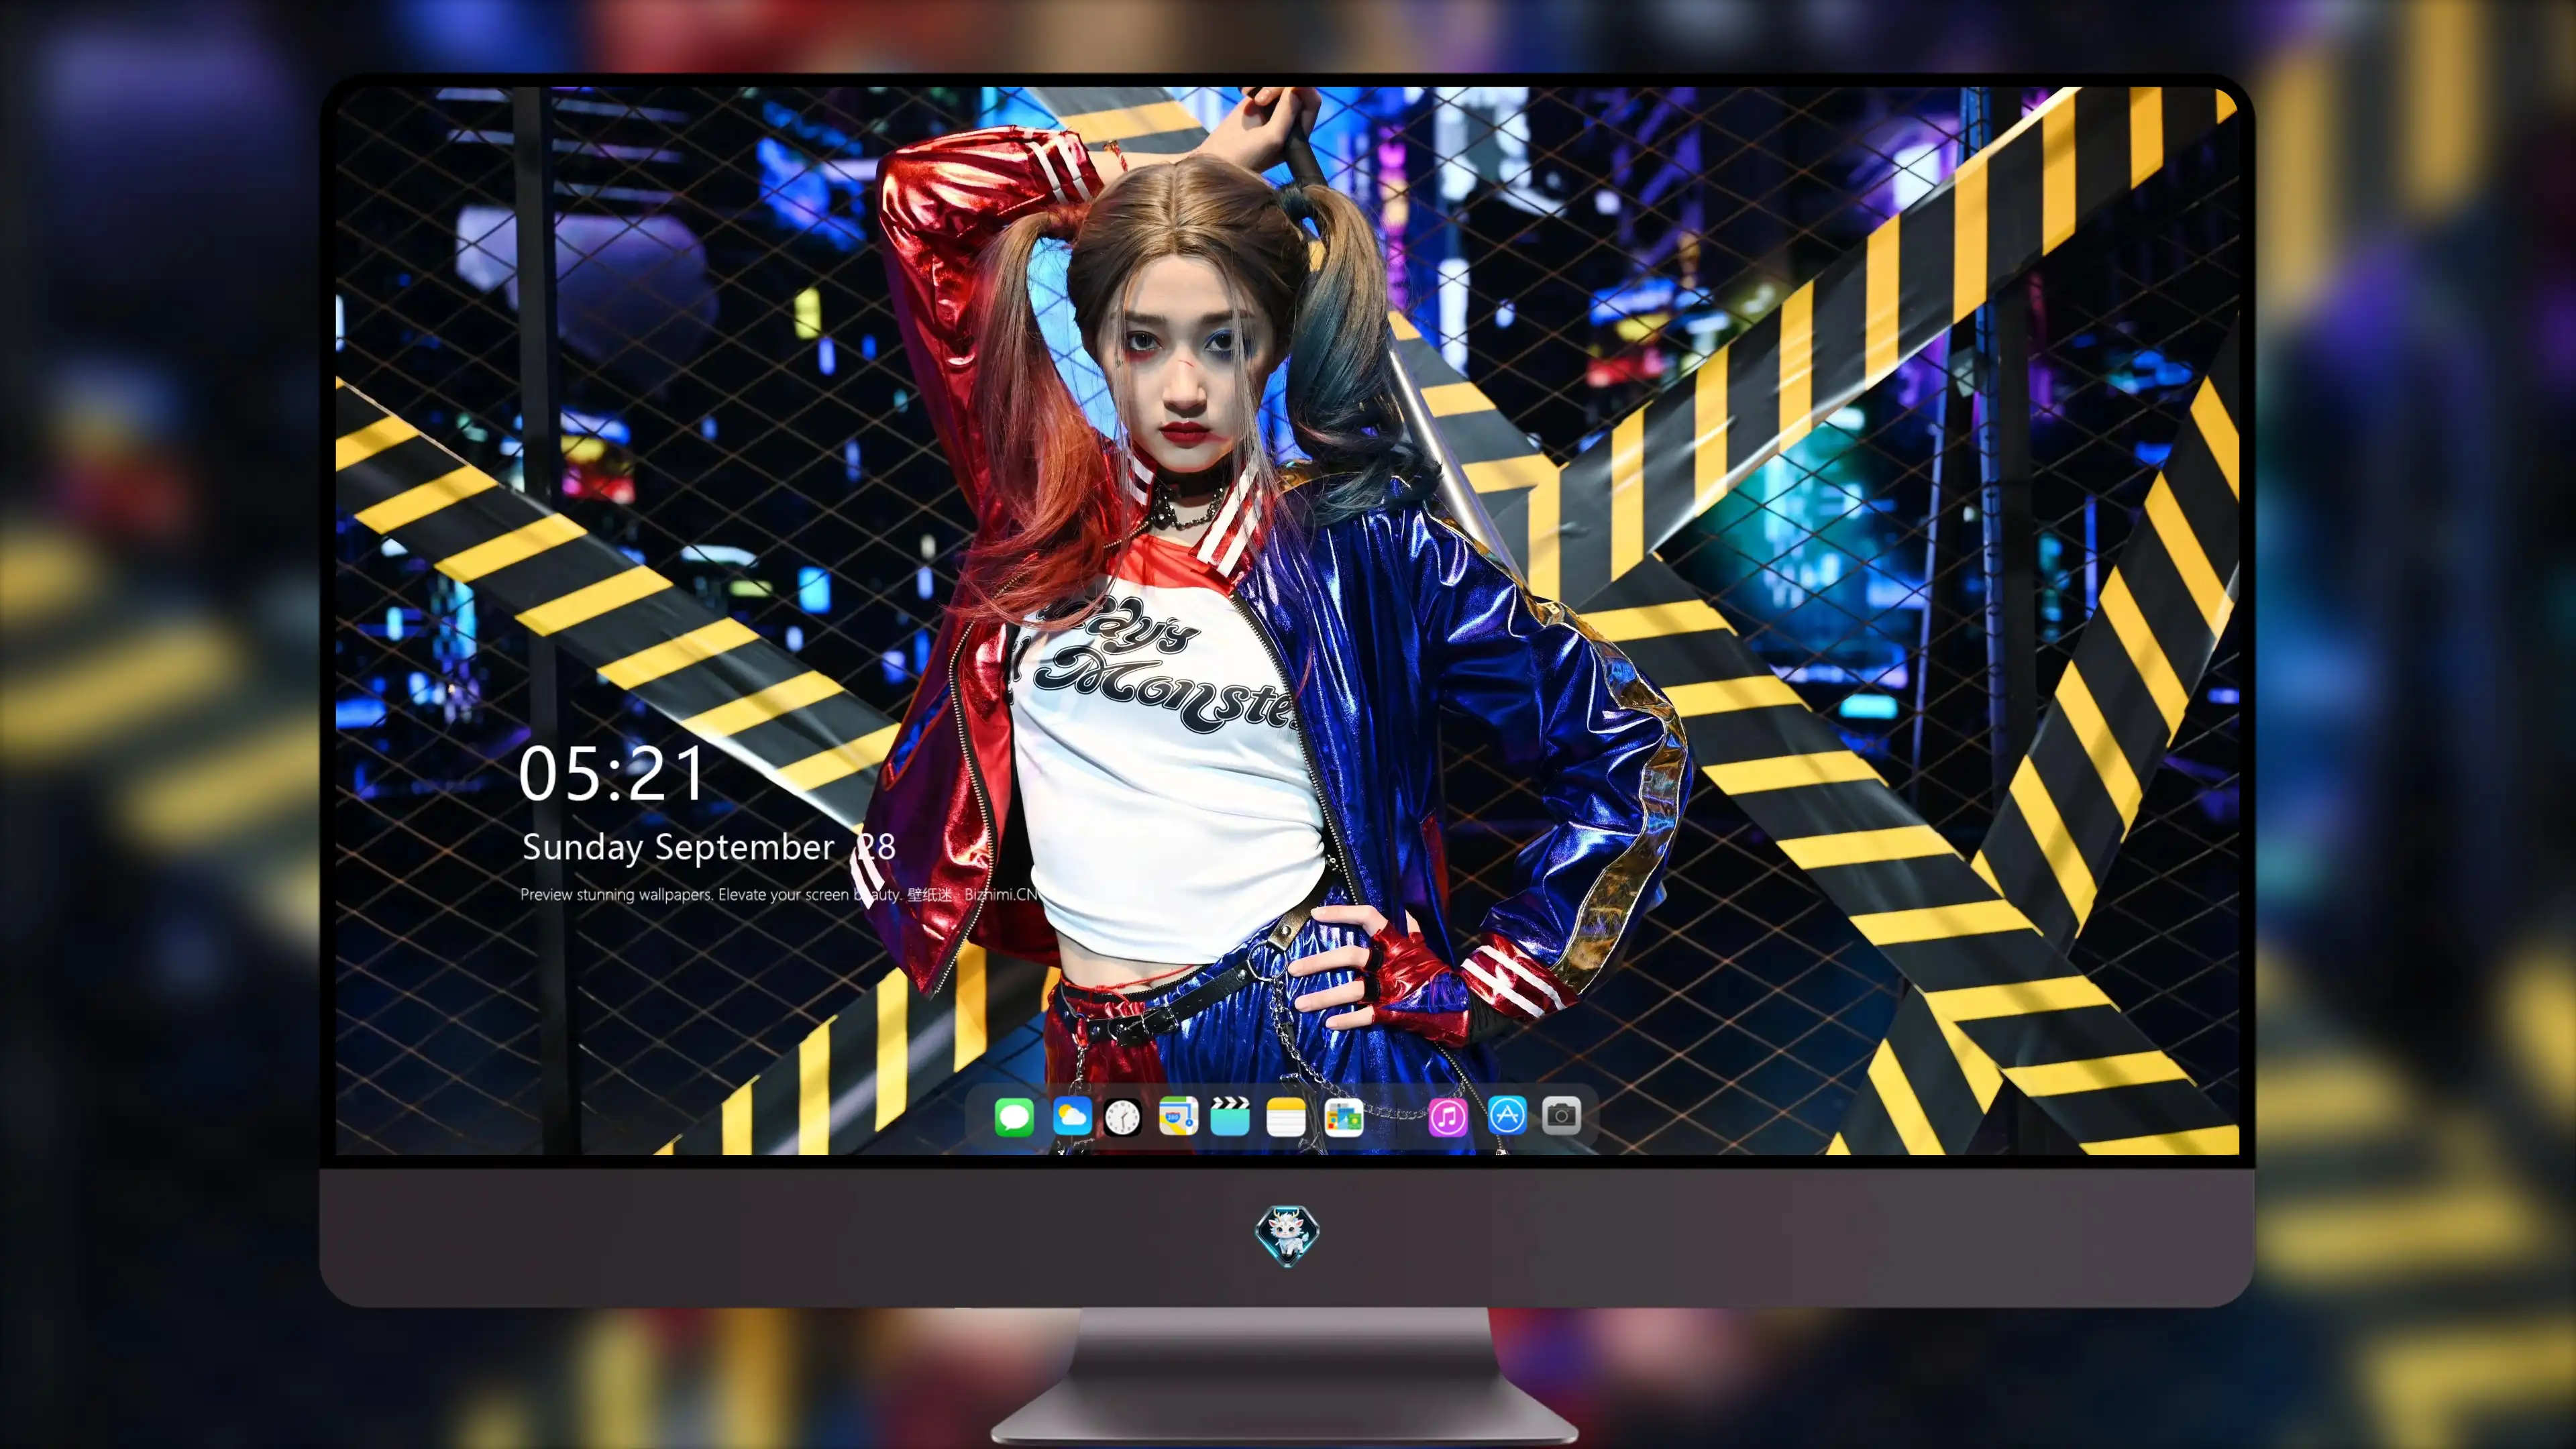Click the 'Preview stunning wallpapers' caption
The height and width of the screenshot is (1449, 2576).
click(779, 894)
